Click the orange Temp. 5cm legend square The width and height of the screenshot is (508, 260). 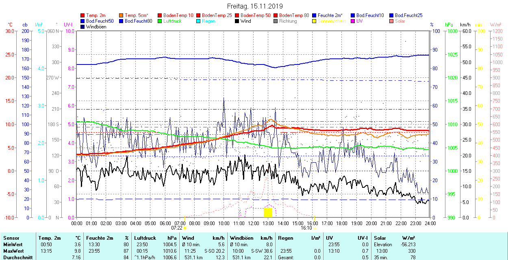click(122, 15)
